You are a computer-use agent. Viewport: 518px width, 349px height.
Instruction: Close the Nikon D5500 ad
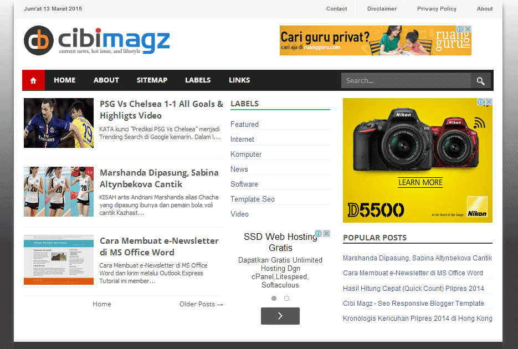point(489,102)
